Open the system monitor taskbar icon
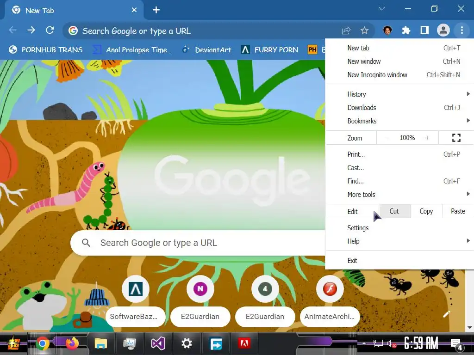Viewport: 474px width, 355px height. click(x=130, y=343)
